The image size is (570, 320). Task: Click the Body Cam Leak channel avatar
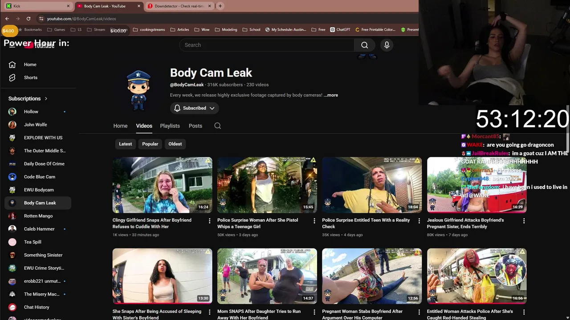[x=138, y=90]
